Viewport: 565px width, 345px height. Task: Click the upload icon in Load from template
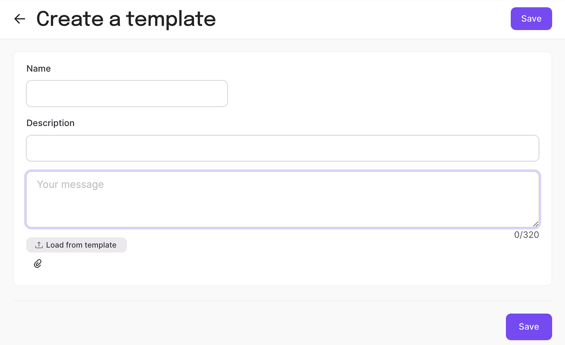tap(39, 245)
